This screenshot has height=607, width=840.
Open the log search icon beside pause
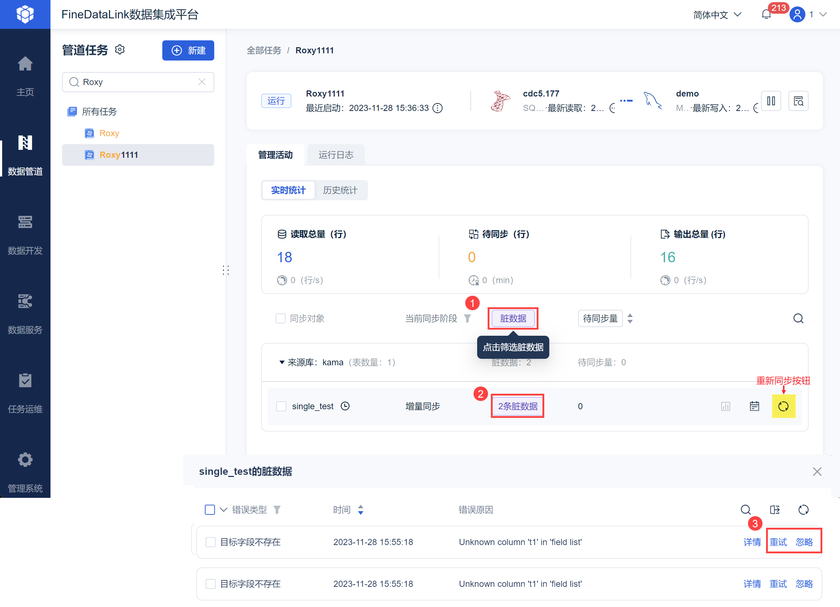click(x=798, y=101)
